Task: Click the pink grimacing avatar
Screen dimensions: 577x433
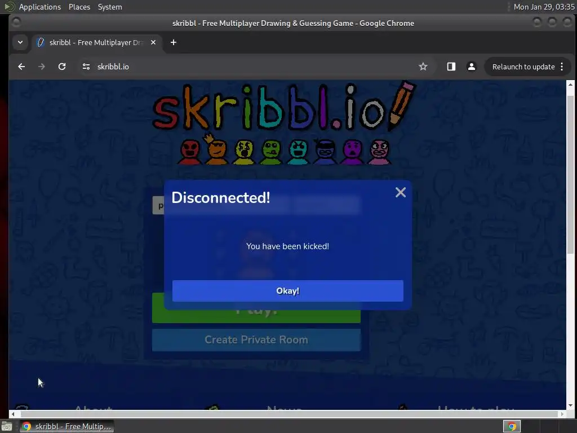Action: click(x=379, y=152)
